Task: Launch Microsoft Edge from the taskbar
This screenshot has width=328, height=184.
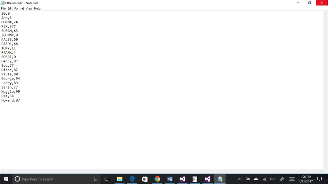Action: click(x=132, y=179)
